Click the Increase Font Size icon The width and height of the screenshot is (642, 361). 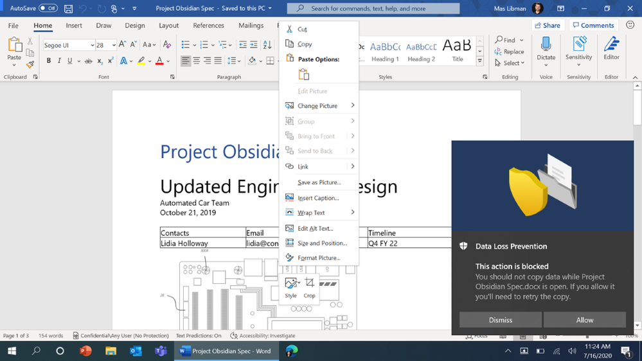(x=122, y=44)
